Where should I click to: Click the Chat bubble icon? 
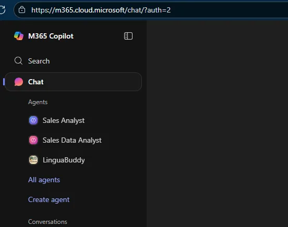(x=19, y=82)
